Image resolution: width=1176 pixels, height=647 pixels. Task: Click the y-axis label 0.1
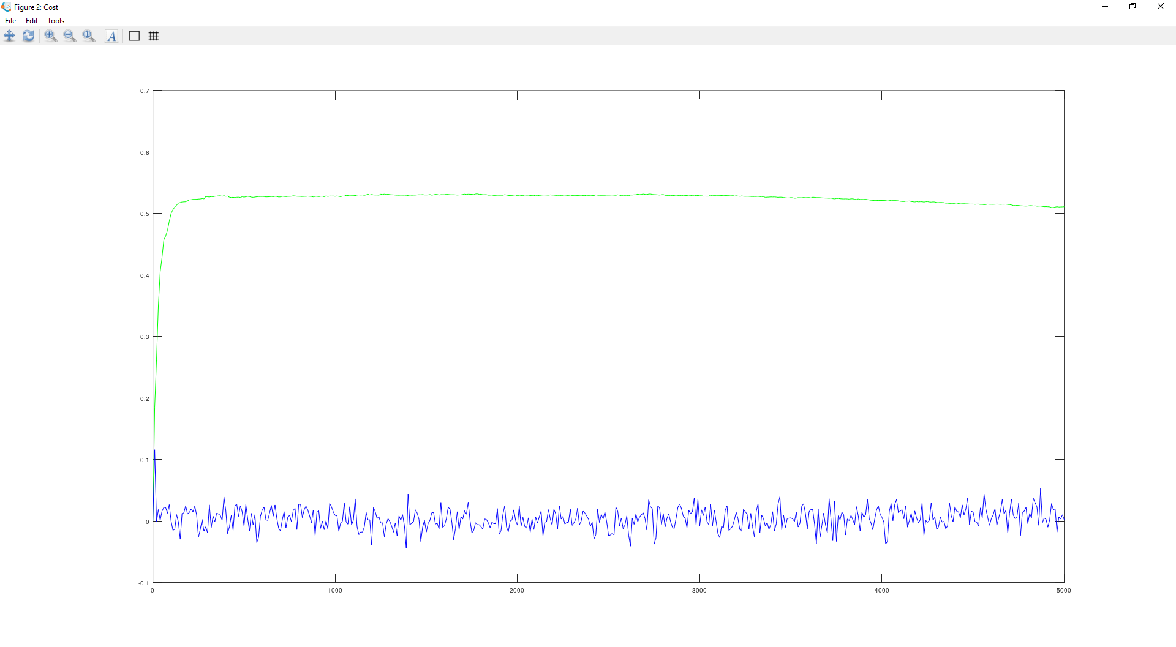[x=145, y=460]
